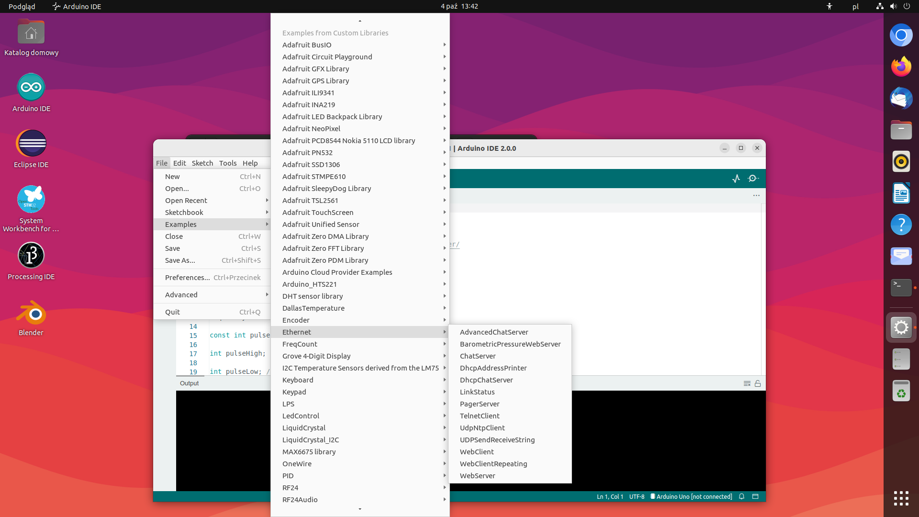Open the File menu
Viewport: 919px width, 517px height.
point(162,163)
